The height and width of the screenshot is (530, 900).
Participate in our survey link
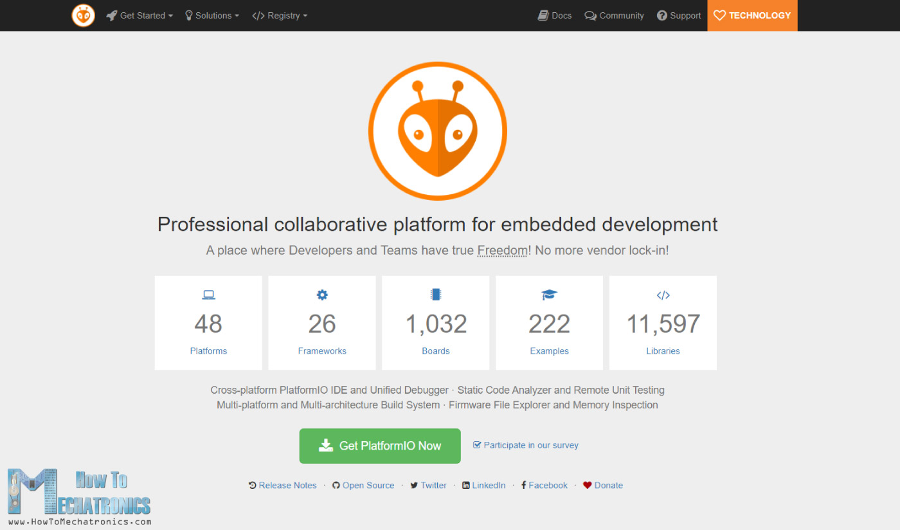526,445
